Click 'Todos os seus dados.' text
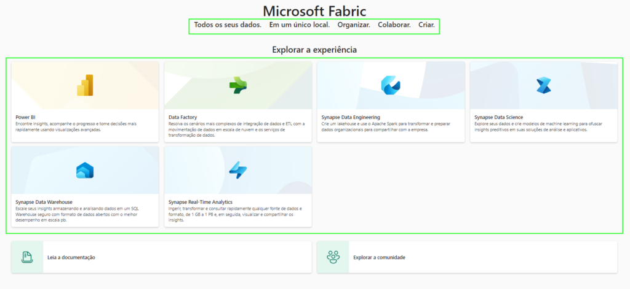Image resolution: width=630 pixels, height=289 pixels. [x=228, y=25]
